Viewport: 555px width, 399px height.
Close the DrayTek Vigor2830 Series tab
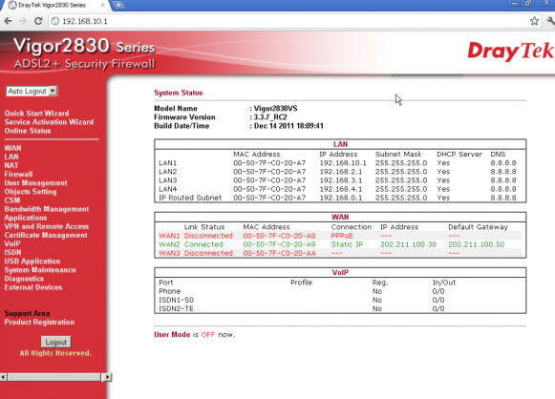[102, 5]
